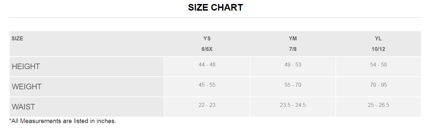The image size is (435, 131).
Task: Click the 10/12 size text
Action: pos(379,49)
